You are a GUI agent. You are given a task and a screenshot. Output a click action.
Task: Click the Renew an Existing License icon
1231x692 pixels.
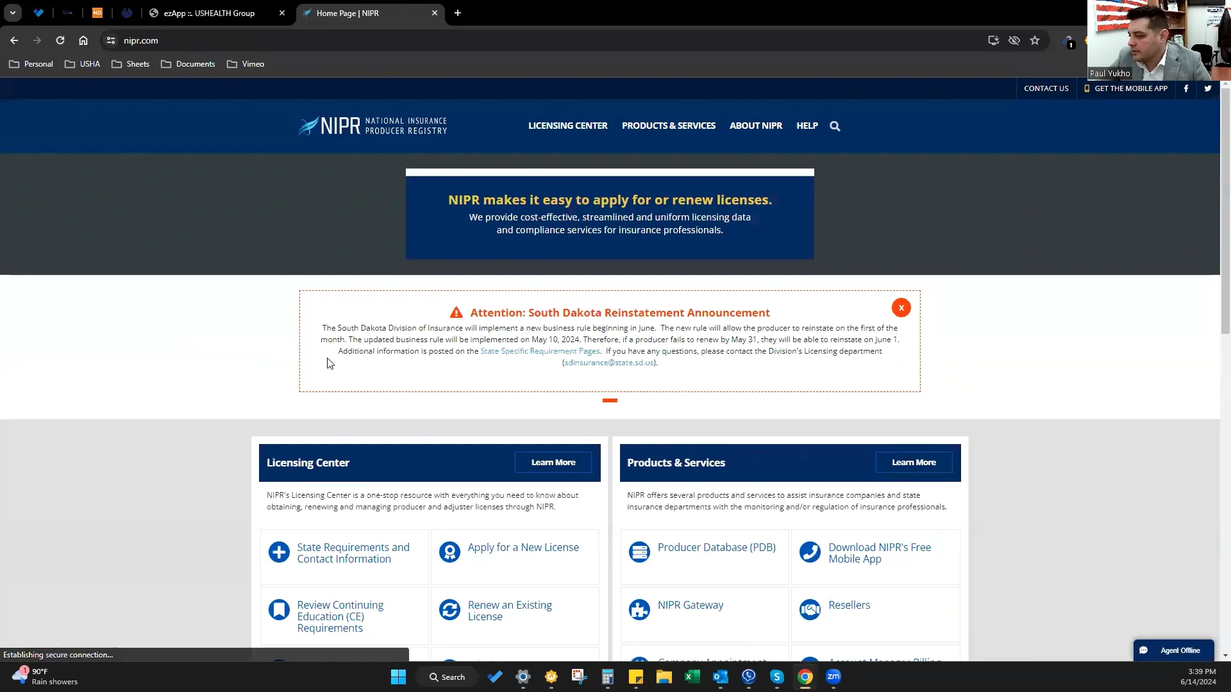449,609
